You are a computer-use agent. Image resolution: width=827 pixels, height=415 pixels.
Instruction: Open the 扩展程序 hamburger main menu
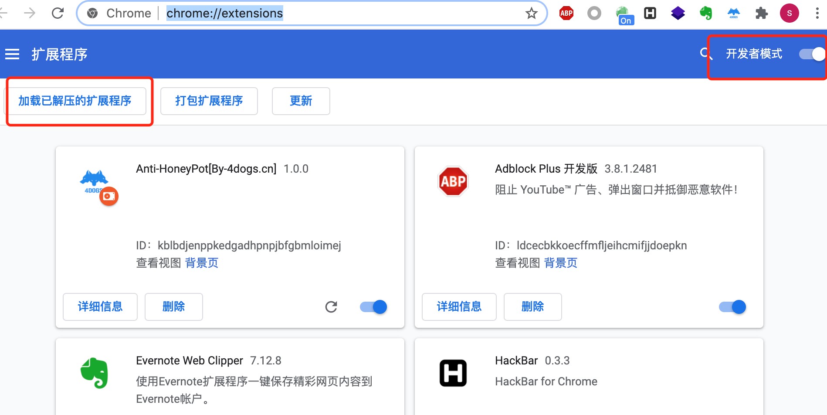[12, 54]
